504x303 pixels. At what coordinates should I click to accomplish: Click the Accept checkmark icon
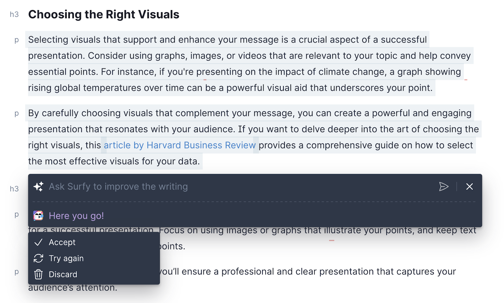pyautogui.click(x=38, y=242)
